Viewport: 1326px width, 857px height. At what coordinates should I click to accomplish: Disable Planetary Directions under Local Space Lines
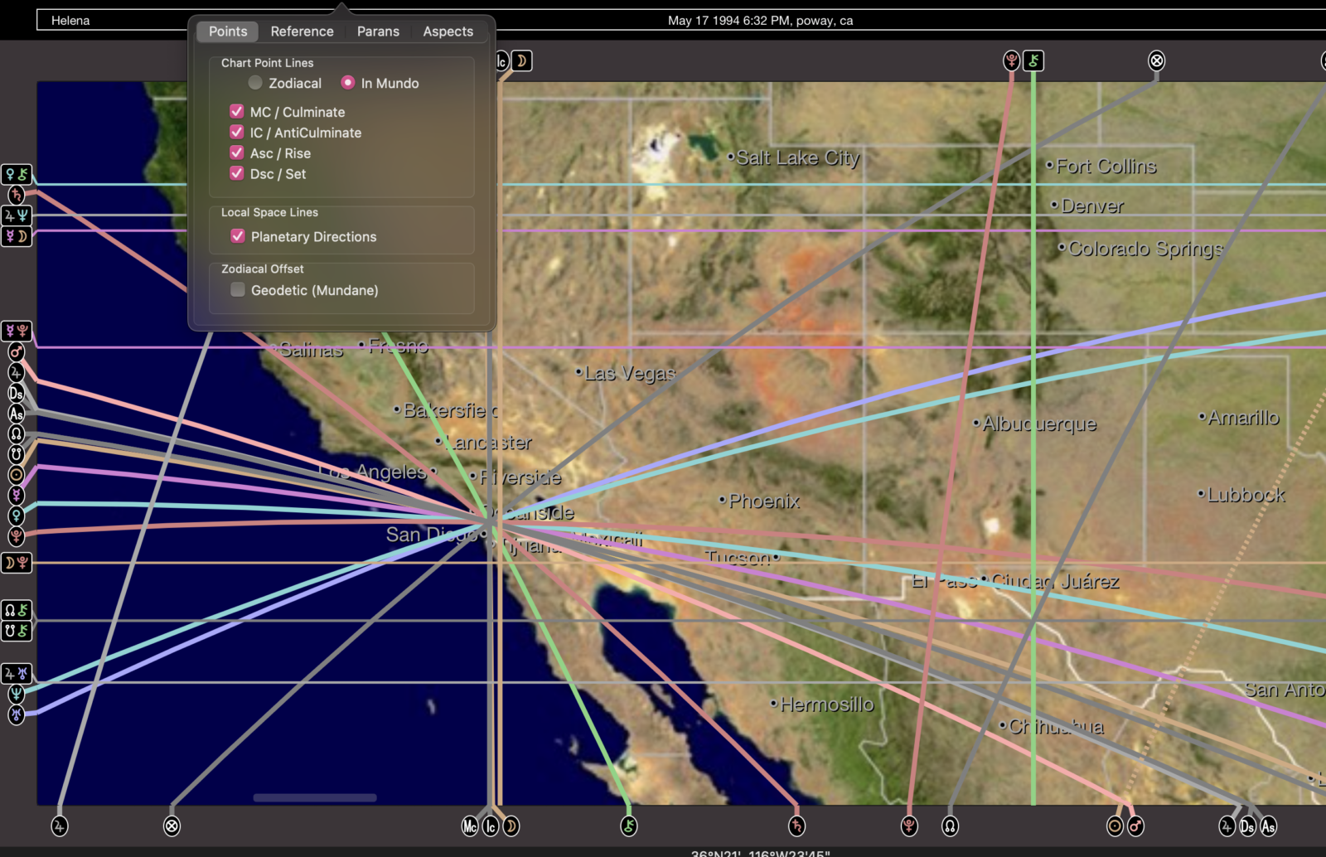click(x=238, y=236)
